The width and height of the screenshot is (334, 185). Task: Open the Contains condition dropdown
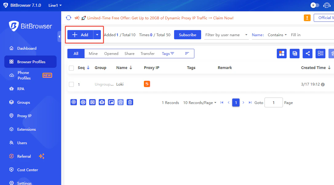coord(277,35)
